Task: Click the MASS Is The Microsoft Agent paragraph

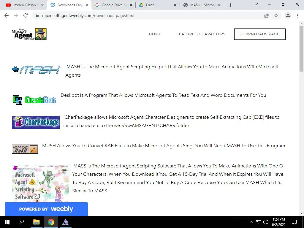Action: point(178,178)
